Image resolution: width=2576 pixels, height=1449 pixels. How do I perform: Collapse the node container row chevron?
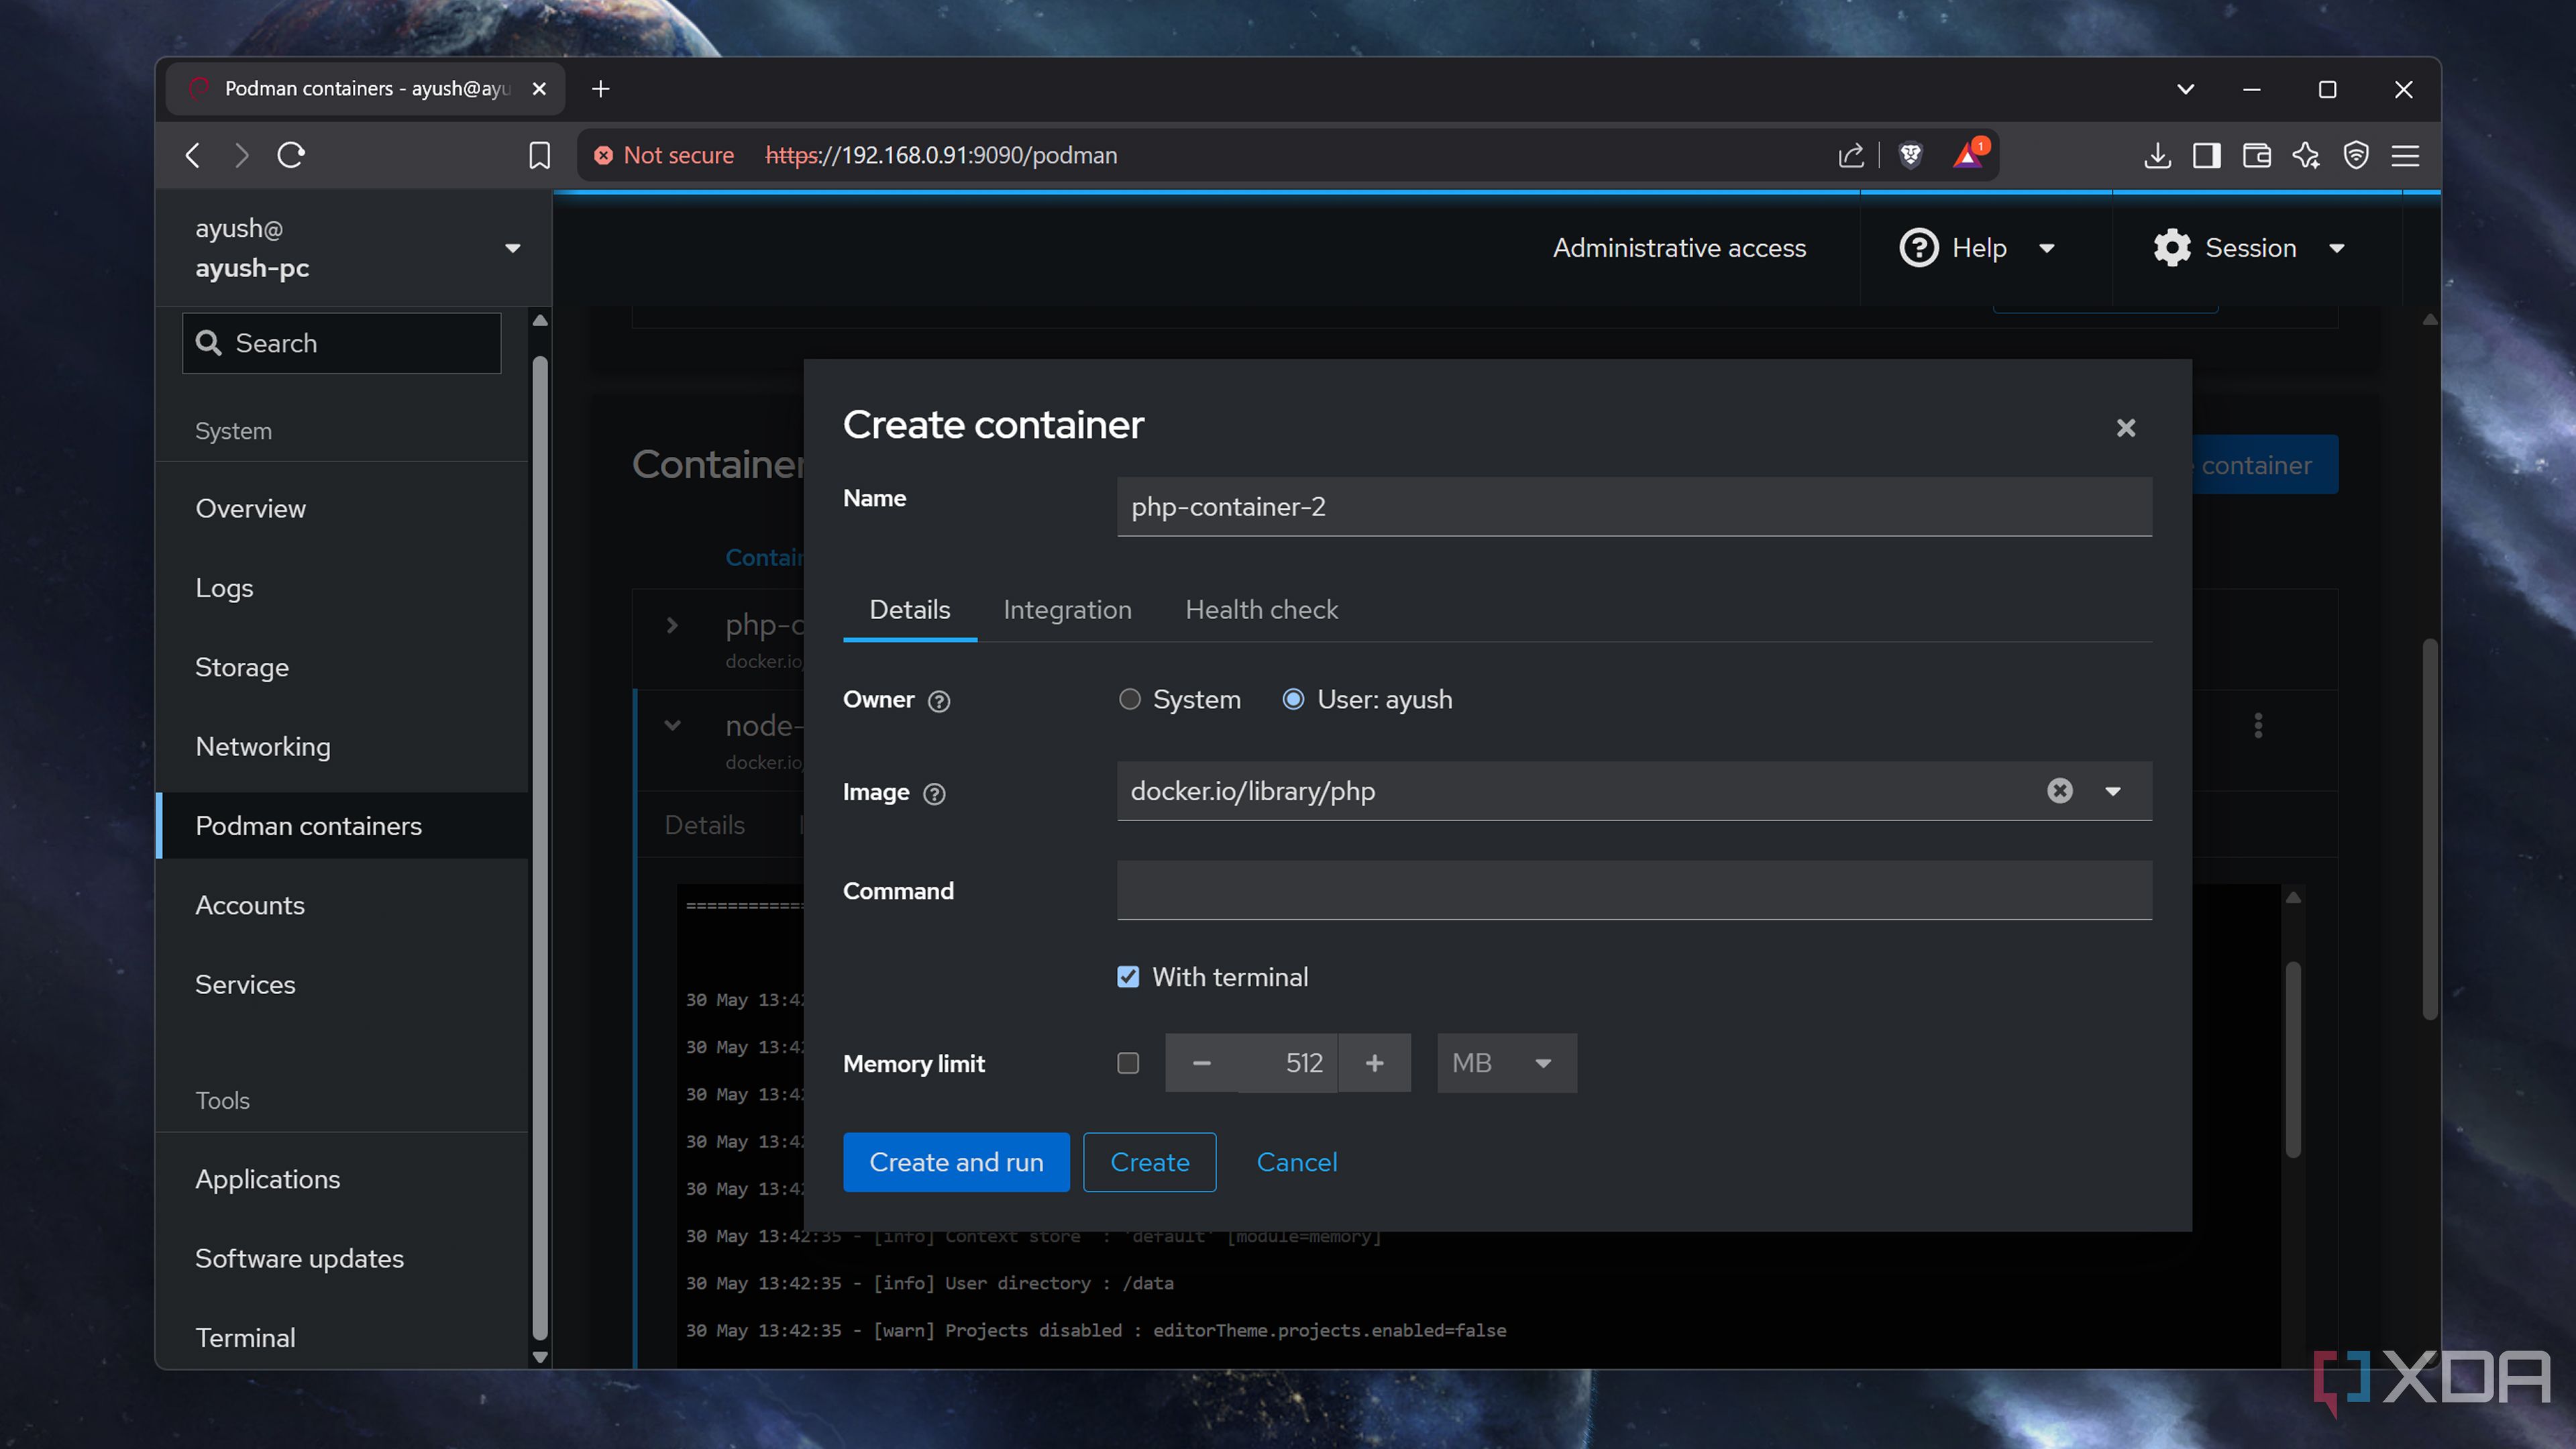click(x=673, y=726)
